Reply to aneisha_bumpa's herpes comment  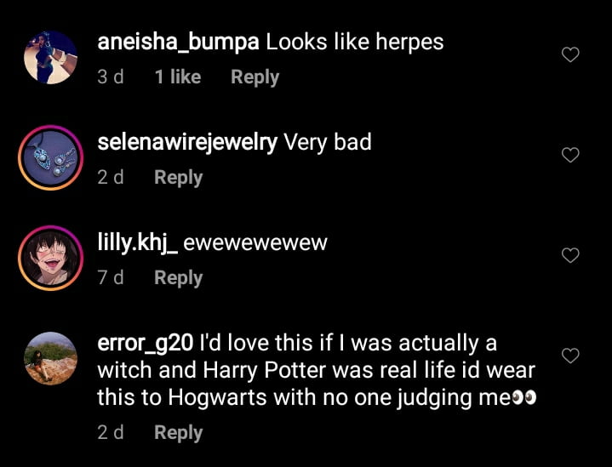coord(255,77)
